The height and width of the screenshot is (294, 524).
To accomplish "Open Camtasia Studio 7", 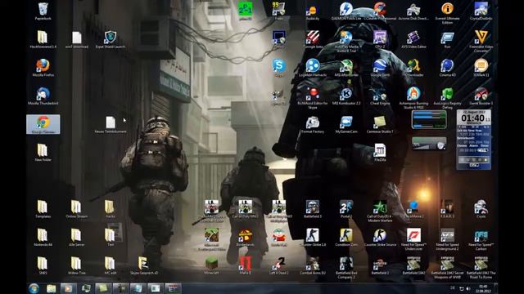I will coord(380,124).
